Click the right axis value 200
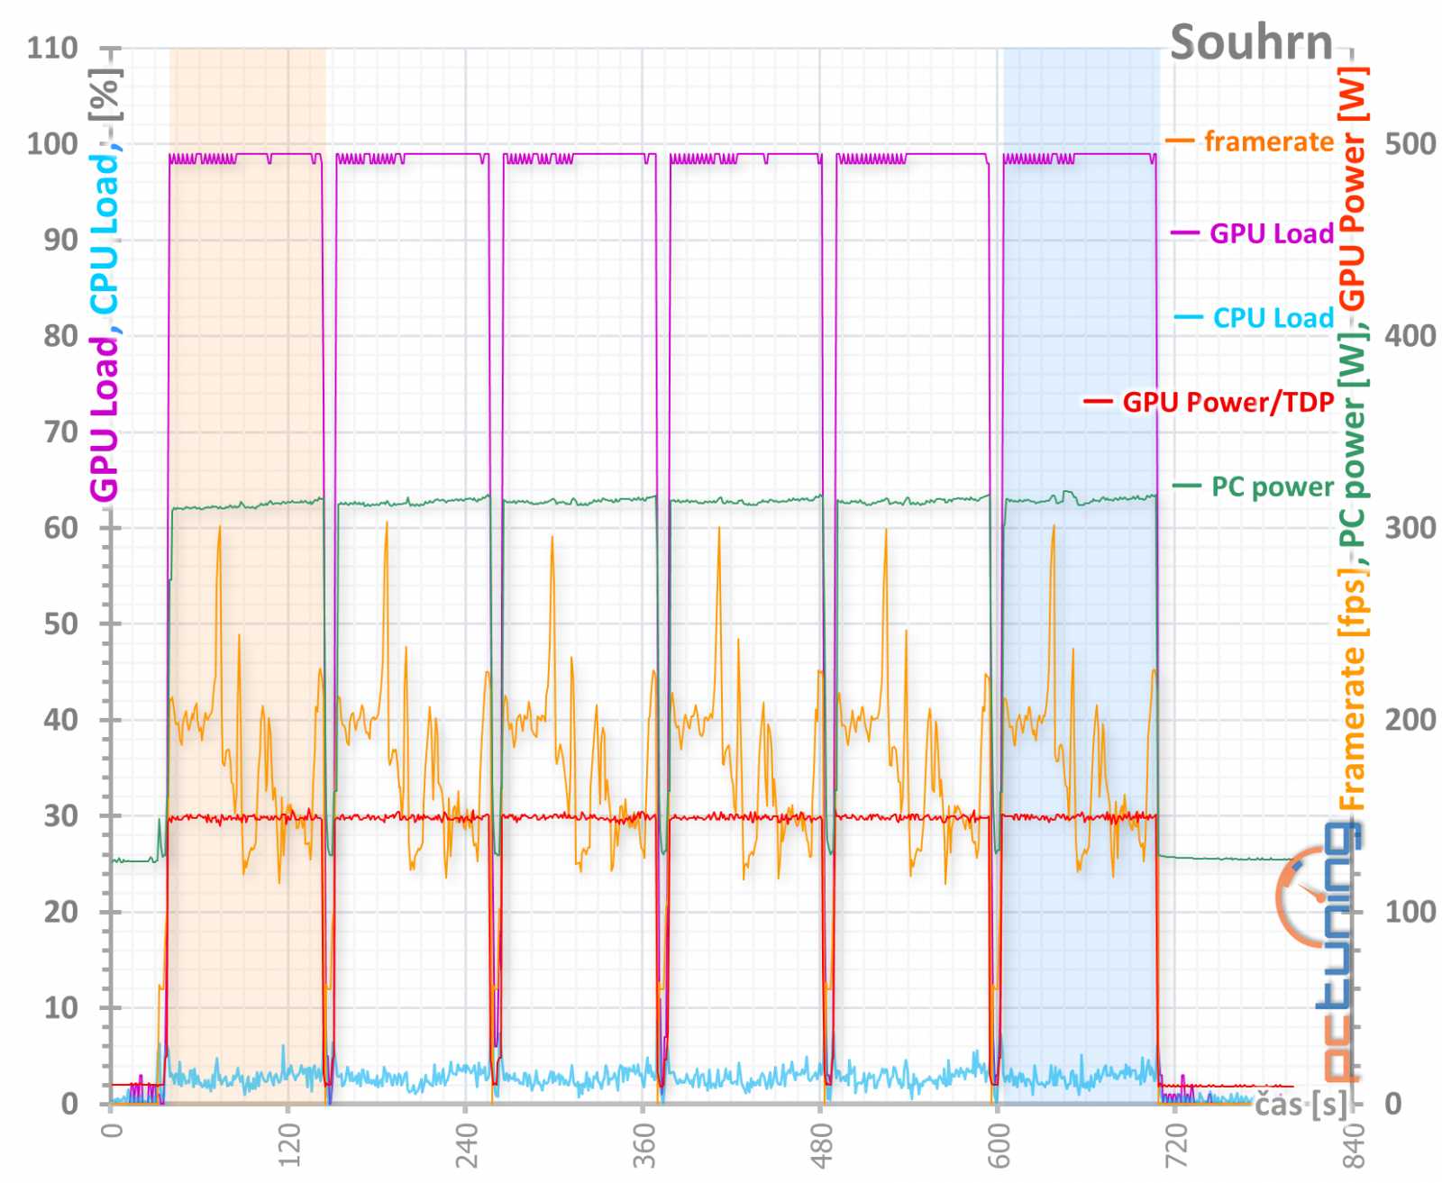The height and width of the screenshot is (1183, 1442). [x=1410, y=720]
